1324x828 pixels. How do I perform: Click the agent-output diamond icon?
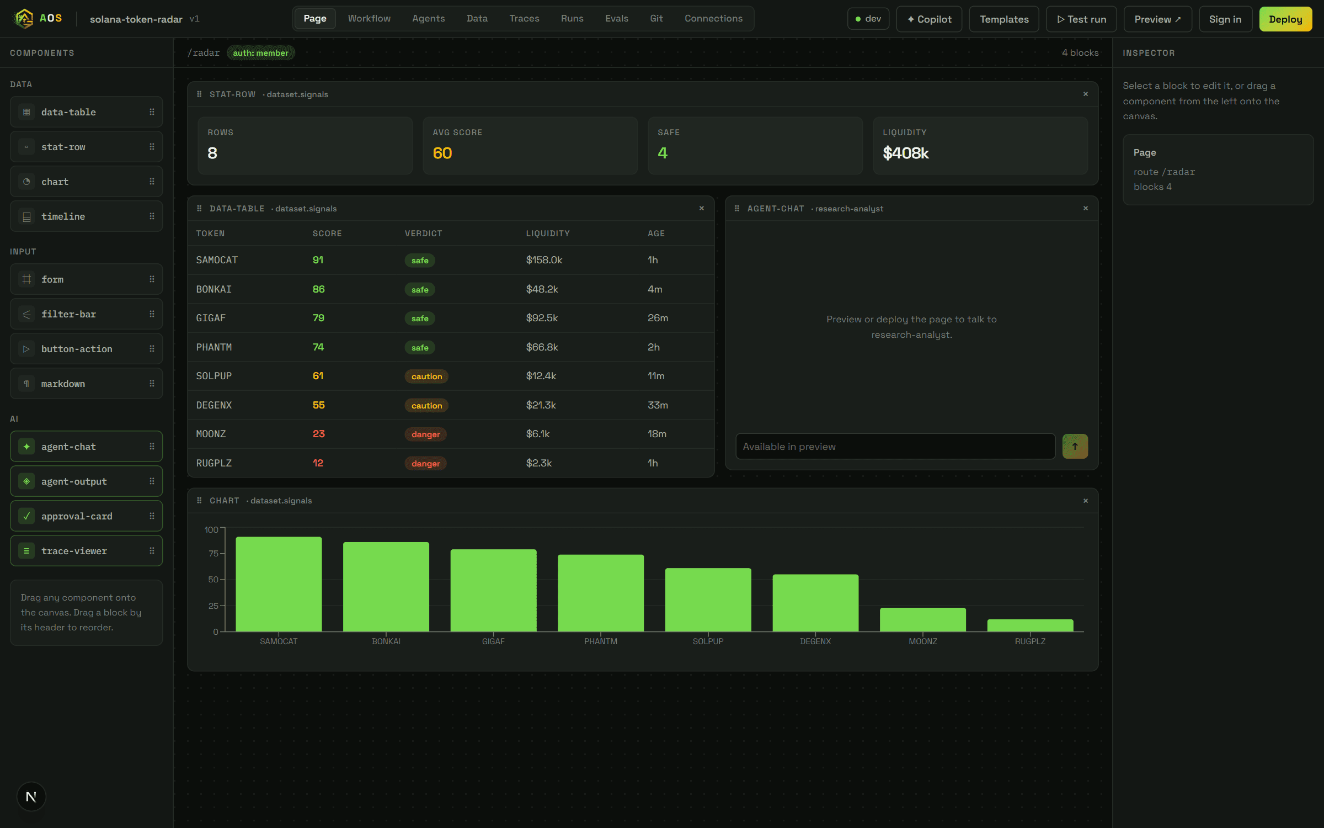pos(26,481)
